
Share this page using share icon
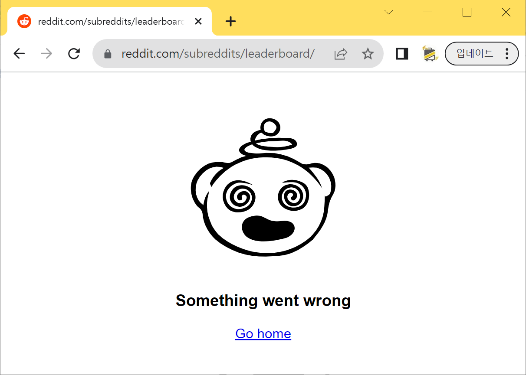[341, 54]
